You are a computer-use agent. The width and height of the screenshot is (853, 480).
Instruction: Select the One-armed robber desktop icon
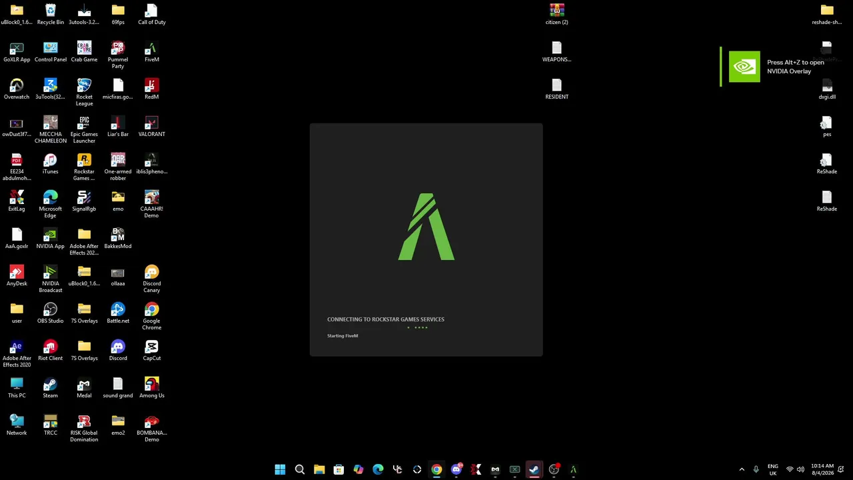click(x=118, y=167)
